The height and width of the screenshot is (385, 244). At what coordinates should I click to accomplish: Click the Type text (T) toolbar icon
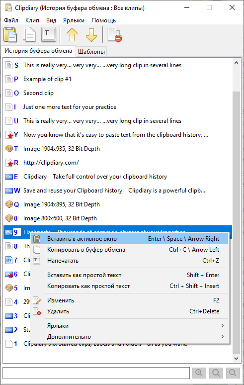49,34
